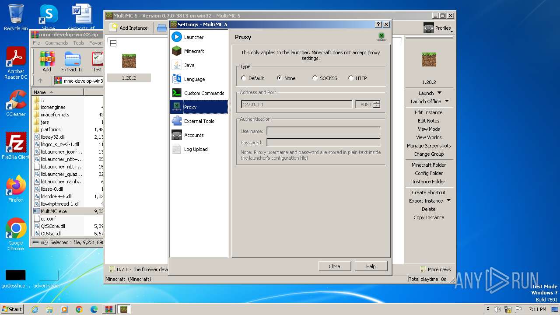Viewport: 560px width, 315px height.
Task: Open the Profiles dropdown in MultiMC
Action: point(438,28)
